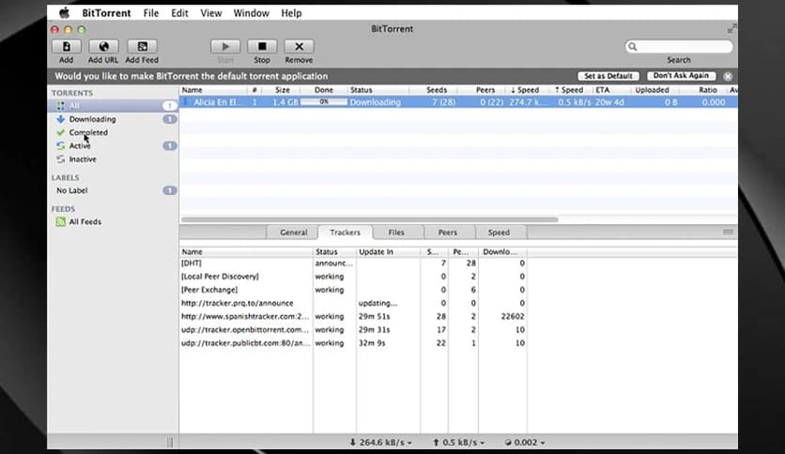Click Set as Default button

tap(608, 76)
